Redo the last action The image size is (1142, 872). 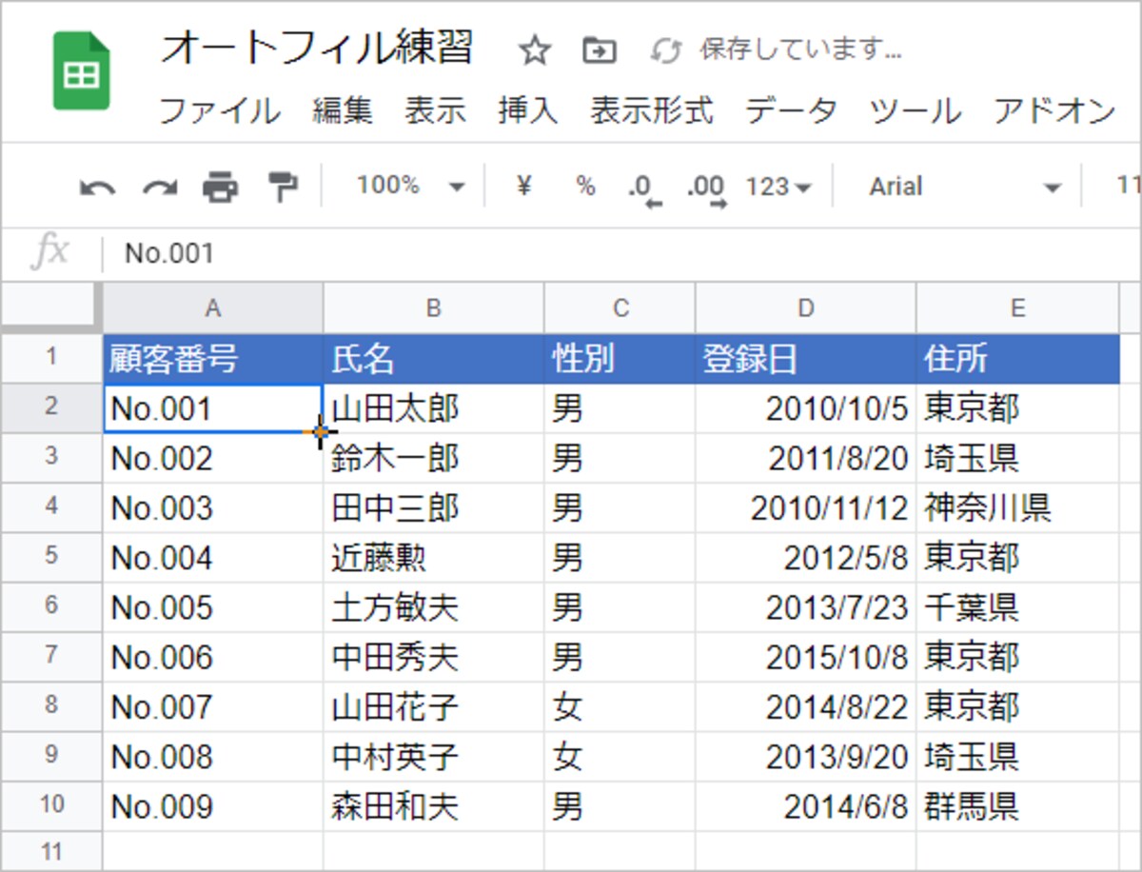tap(159, 188)
